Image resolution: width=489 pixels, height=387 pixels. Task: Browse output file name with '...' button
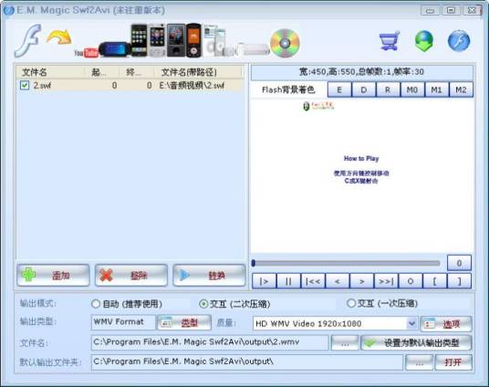(x=345, y=343)
